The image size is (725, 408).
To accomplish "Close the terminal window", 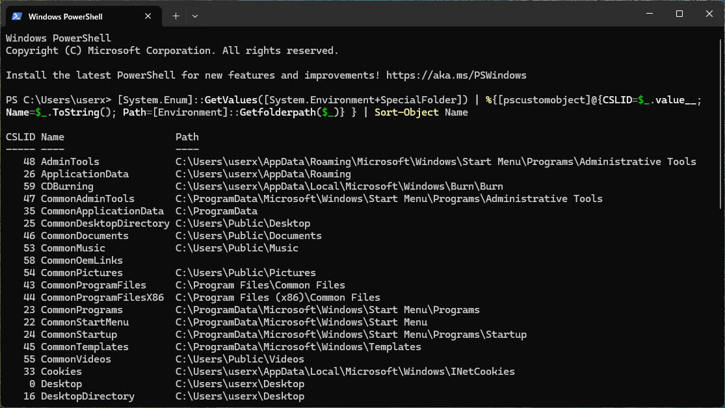I will point(709,14).
